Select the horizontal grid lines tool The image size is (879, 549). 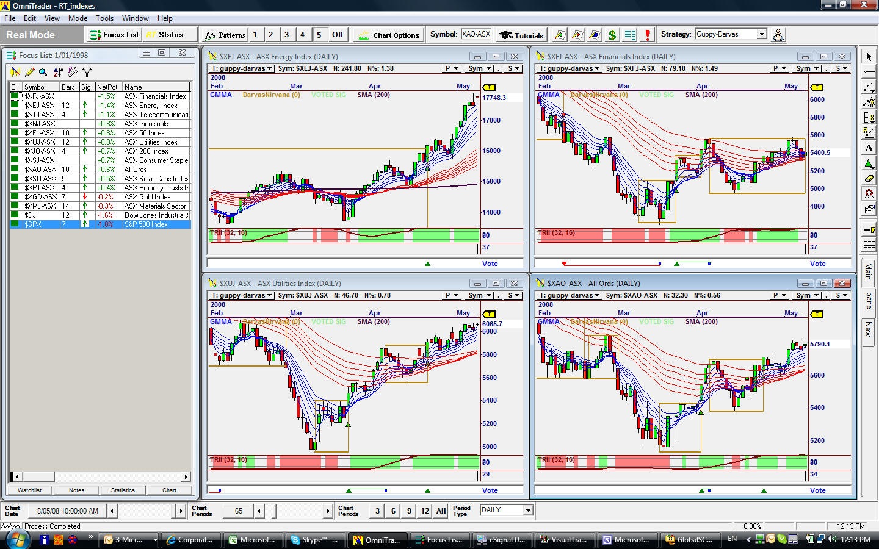pos(869,246)
